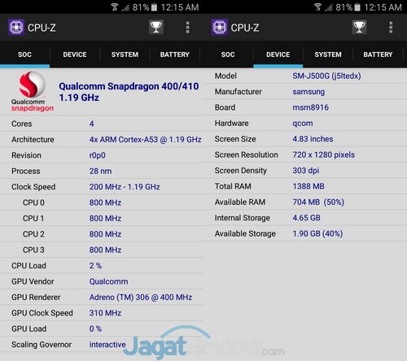Open the overflow menu in left CPU-Z screen
This screenshot has width=407, height=361.
(187, 28)
